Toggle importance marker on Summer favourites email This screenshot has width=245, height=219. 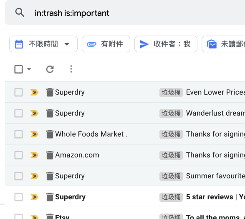(34, 176)
